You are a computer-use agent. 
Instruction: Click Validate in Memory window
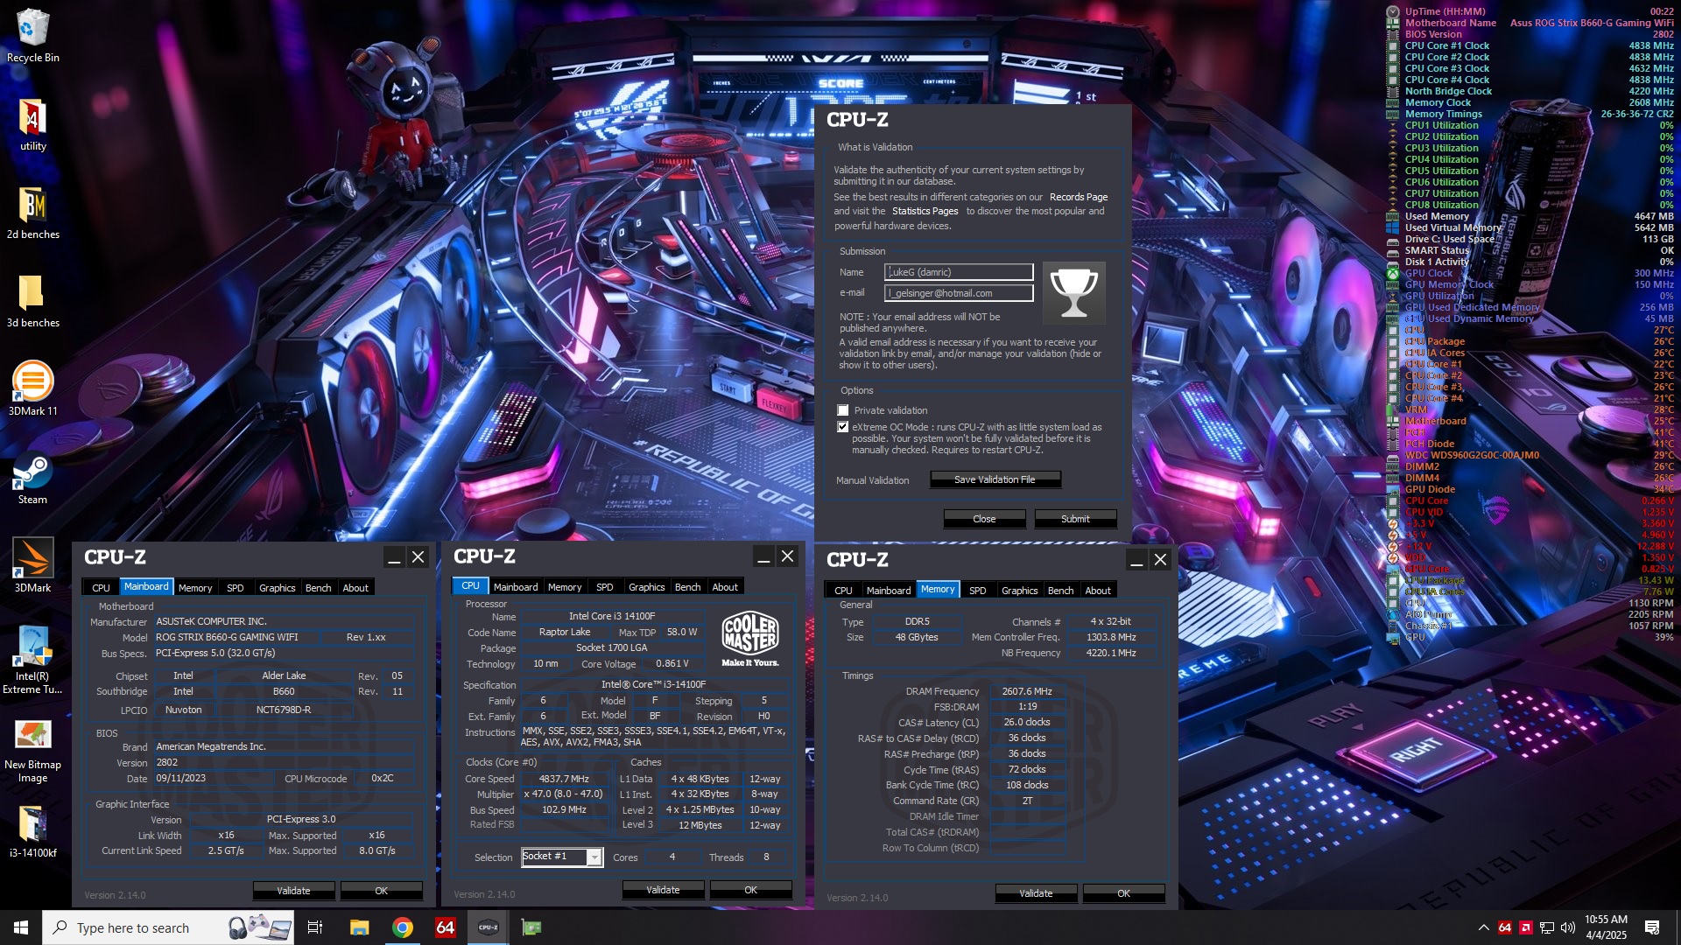(1036, 893)
